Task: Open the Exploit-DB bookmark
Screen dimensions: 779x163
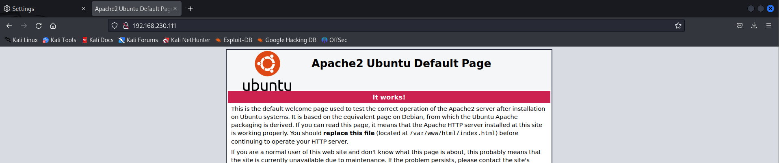Action: pyautogui.click(x=234, y=40)
